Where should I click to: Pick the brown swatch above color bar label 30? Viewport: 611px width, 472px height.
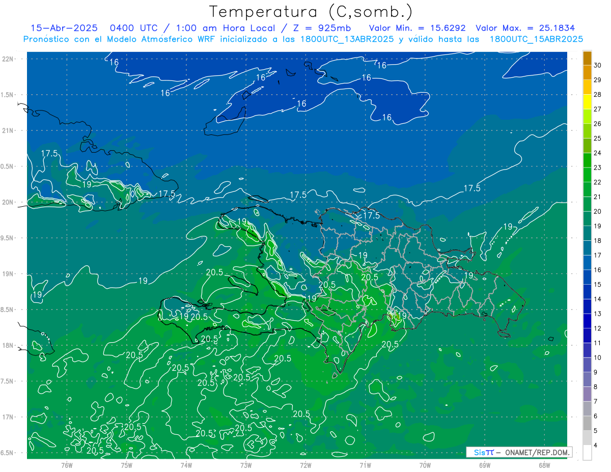588,58
